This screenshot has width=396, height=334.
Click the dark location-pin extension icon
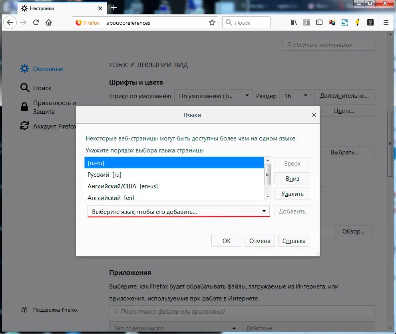pyautogui.click(x=370, y=22)
